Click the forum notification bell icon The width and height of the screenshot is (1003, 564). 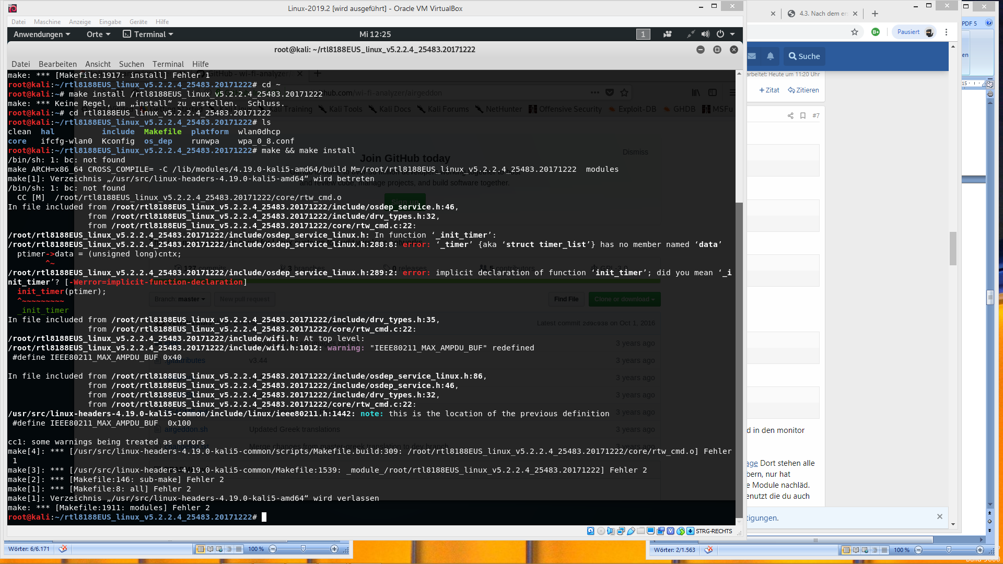(771, 56)
